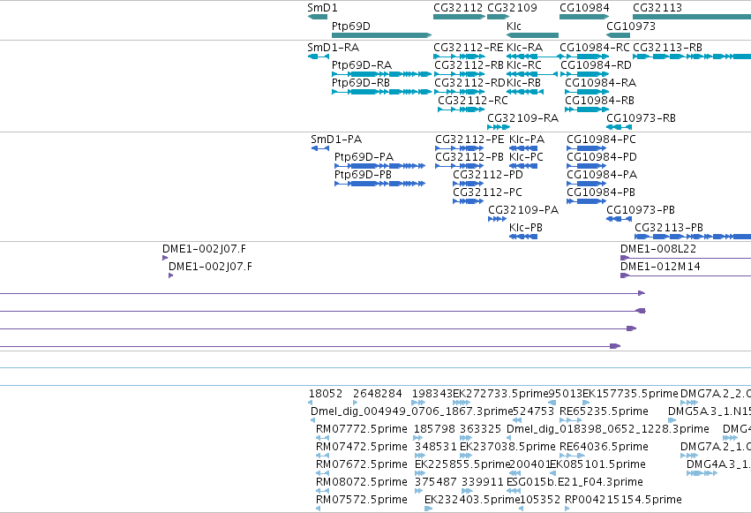Open the Klc-RB transcript
Viewport: 751px width, 513px height.
coord(523,83)
